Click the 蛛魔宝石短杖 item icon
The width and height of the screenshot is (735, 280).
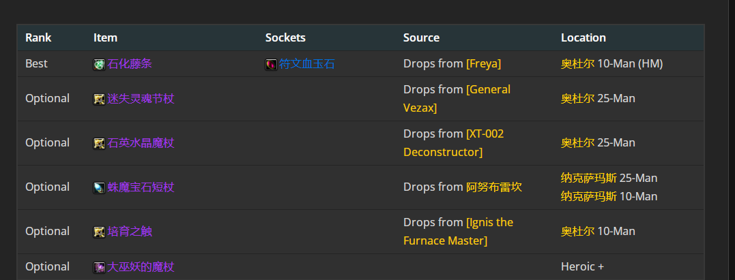pos(99,188)
